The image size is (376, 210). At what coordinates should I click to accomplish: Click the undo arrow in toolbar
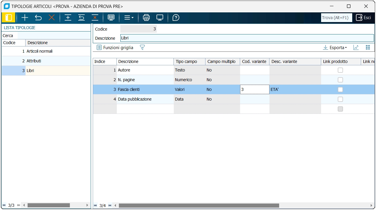point(38,18)
